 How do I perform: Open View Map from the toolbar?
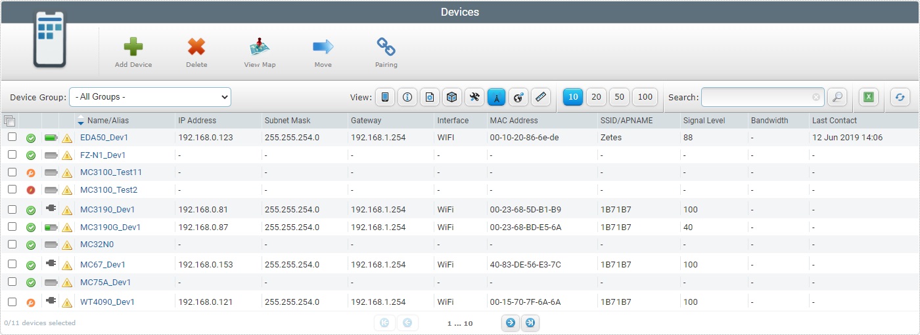[x=260, y=47]
